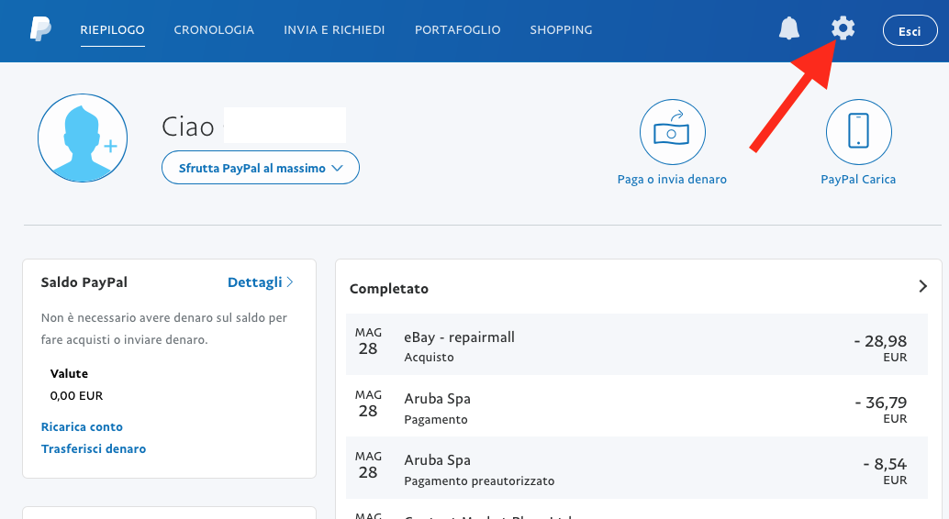Select INVIA E RICHIEDI menu item
Viewport: 949px width, 519px height.
tap(334, 29)
